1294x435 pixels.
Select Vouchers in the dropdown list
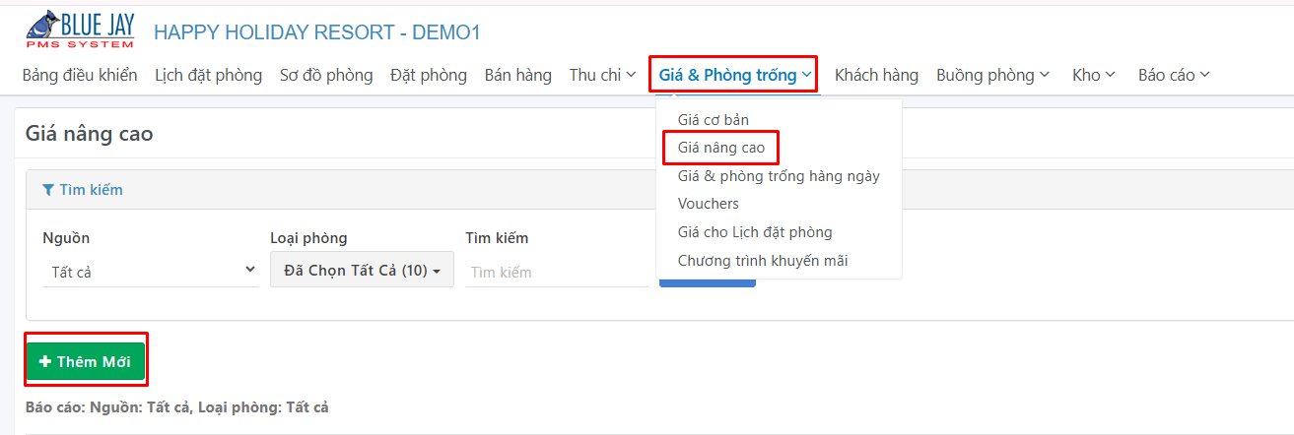point(709,204)
